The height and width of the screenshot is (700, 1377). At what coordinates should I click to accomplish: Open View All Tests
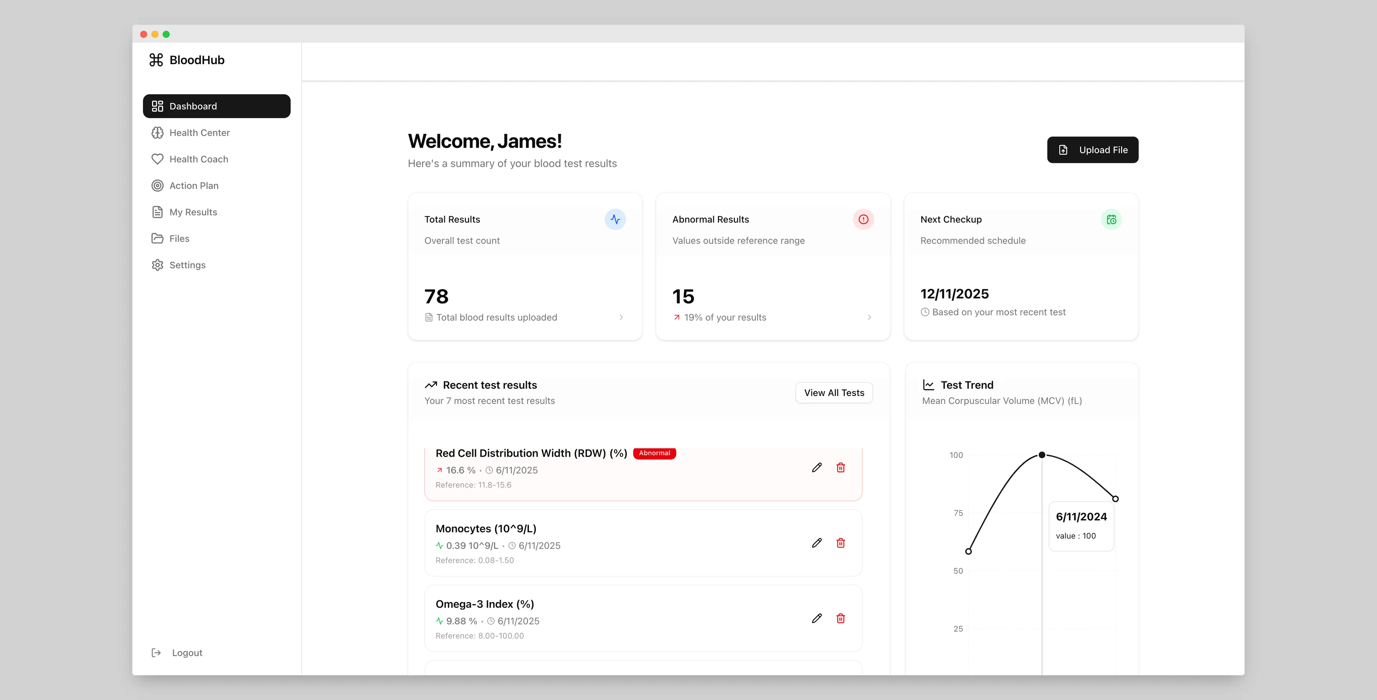tap(833, 392)
